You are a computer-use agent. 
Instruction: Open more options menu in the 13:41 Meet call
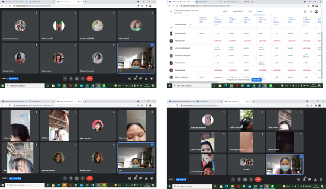point(83,78)
